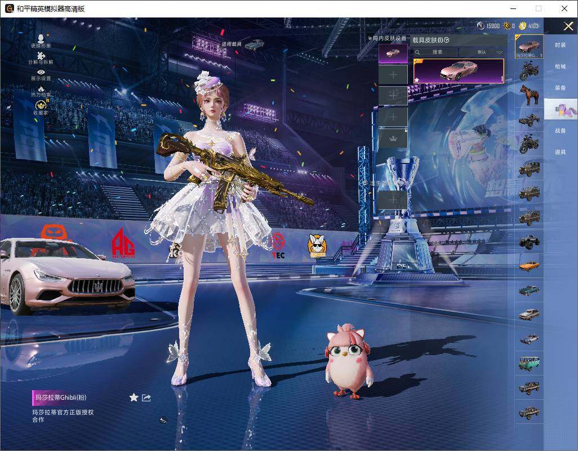Open the 热力档案 profile icon
Viewport: 578px width, 451px height.
point(41,88)
